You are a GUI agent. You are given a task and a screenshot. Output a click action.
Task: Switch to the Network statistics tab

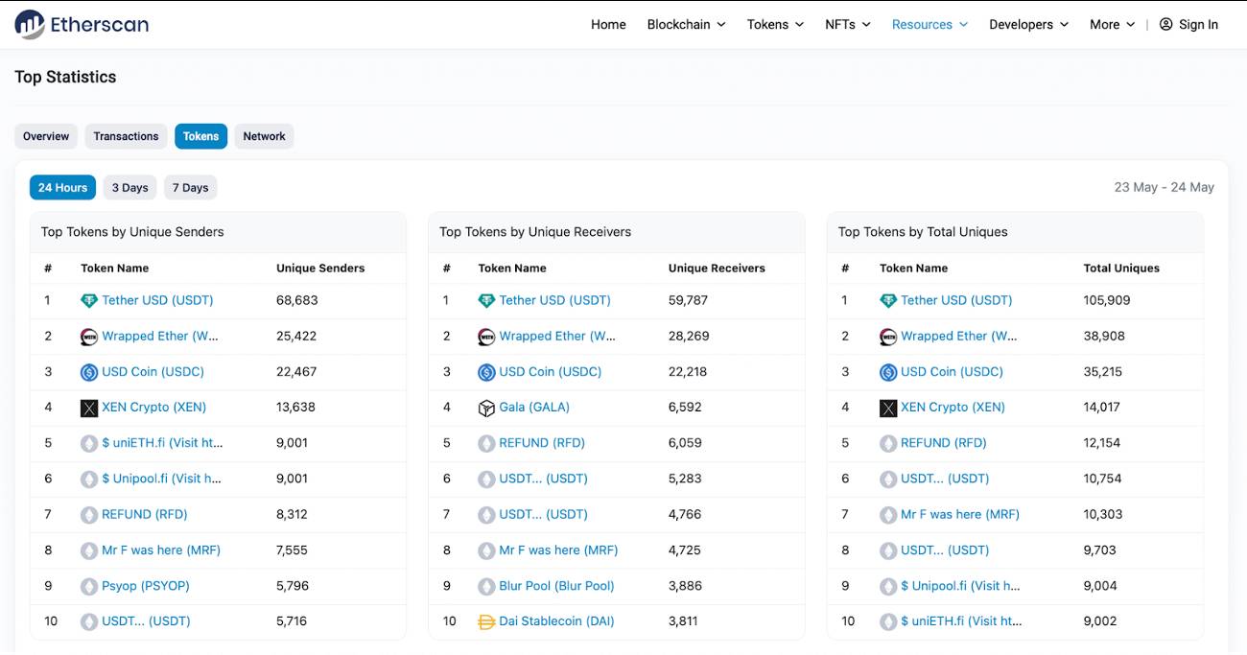click(x=264, y=136)
